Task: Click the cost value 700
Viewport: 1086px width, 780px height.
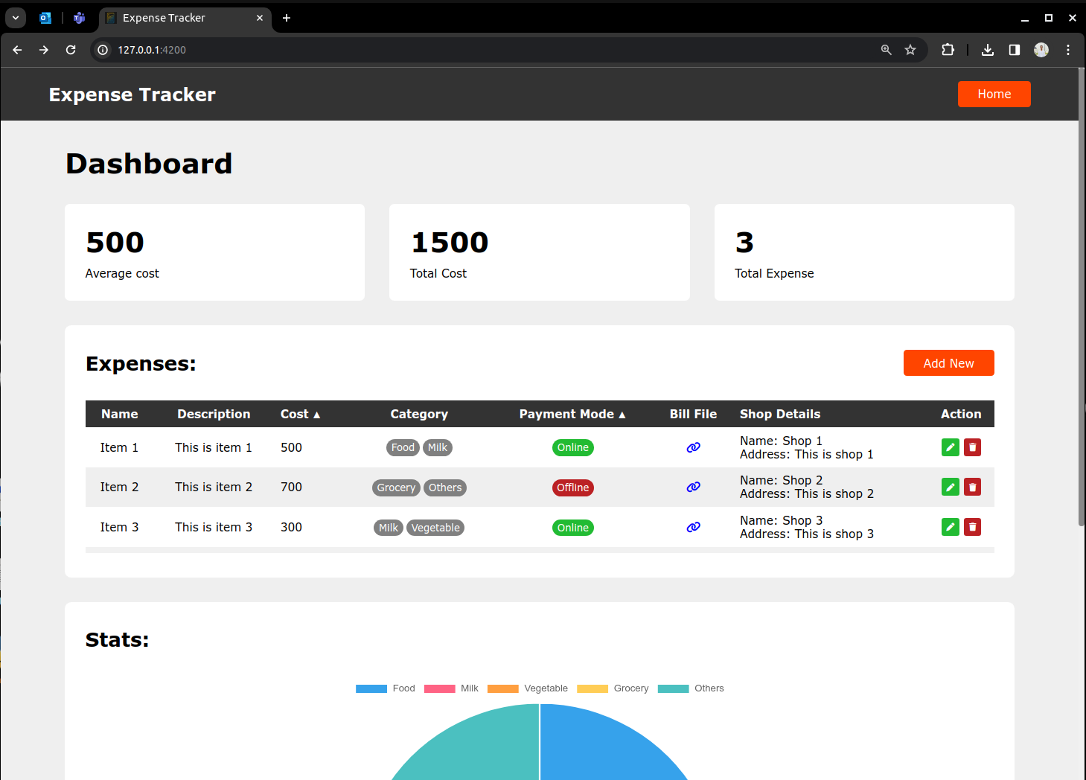Action: pyautogui.click(x=291, y=487)
